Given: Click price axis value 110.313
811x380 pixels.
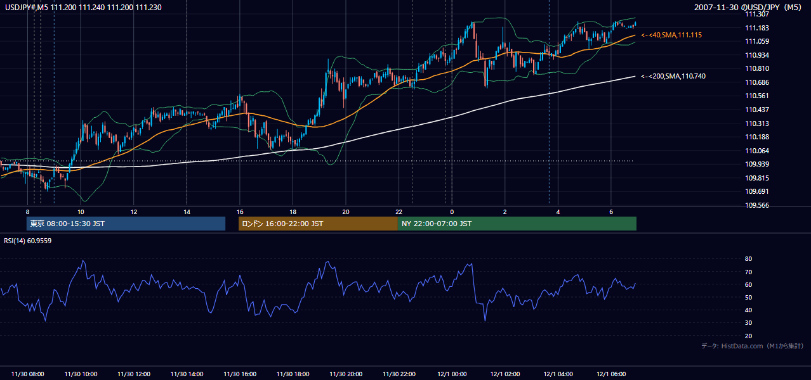Looking at the screenshot, I should (756, 123).
